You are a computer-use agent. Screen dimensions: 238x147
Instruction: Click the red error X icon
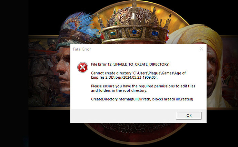click(x=82, y=67)
